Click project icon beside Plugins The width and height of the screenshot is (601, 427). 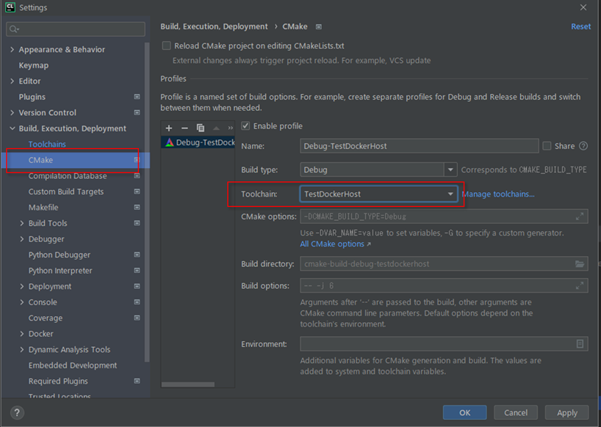[x=137, y=97]
